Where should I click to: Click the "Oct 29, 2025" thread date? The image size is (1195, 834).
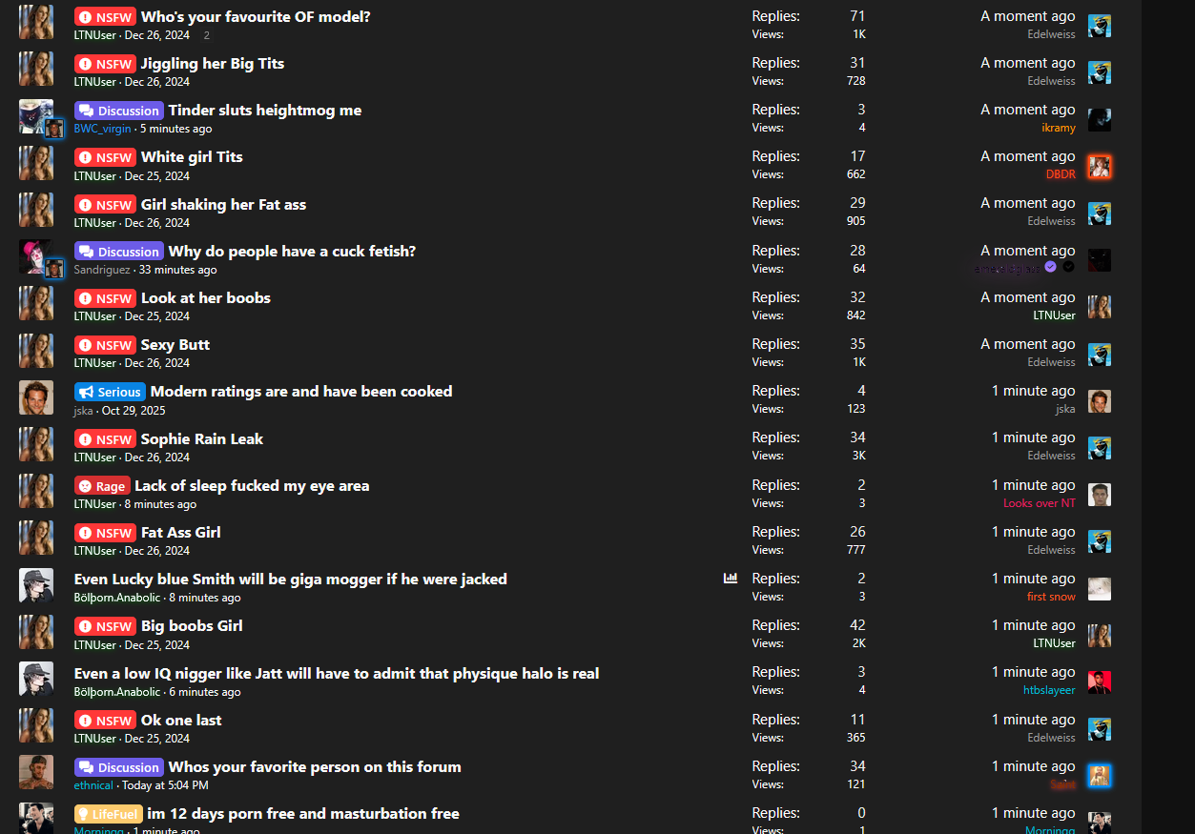coord(134,411)
